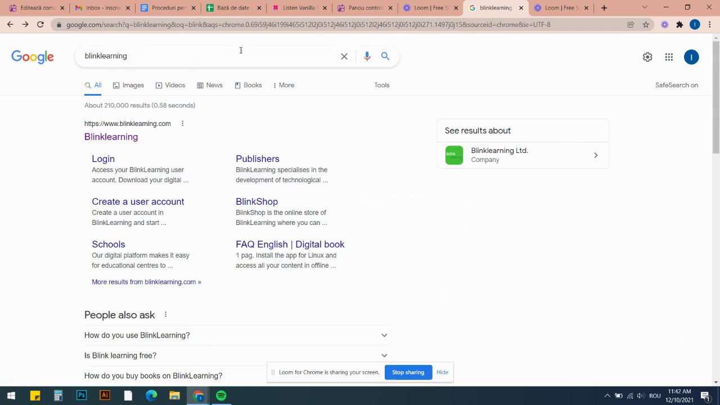This screenshot has height=405, width=720.
Task: Open ROU keyboard language indicator
Action: click(x=655, y=396)
